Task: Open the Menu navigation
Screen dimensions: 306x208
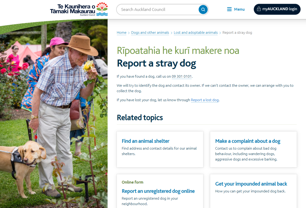Action: pyautogui.click(x=236, y=9)
